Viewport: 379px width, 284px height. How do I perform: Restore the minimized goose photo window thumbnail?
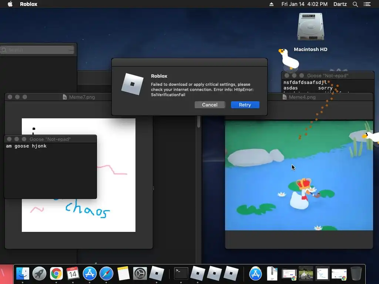pyautogui.click(x=306, y=274)
